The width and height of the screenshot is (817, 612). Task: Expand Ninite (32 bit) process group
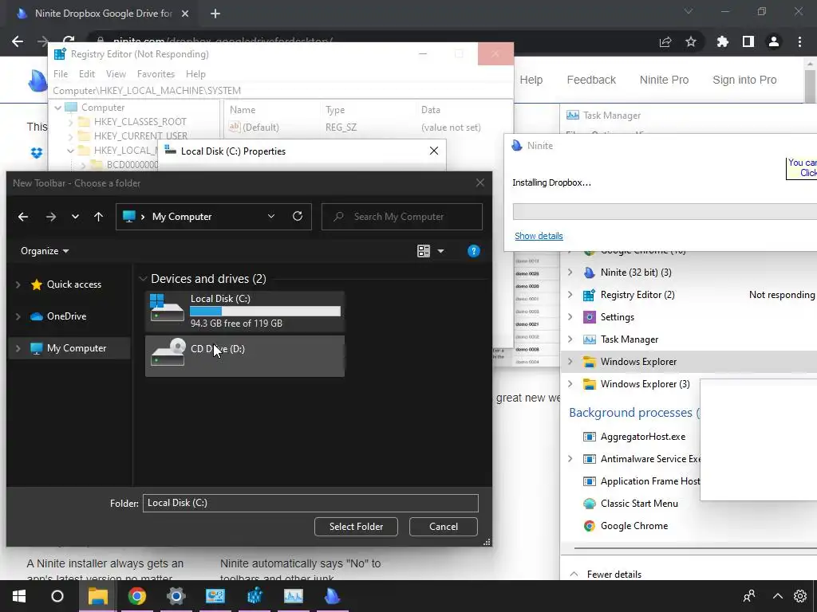570,273
